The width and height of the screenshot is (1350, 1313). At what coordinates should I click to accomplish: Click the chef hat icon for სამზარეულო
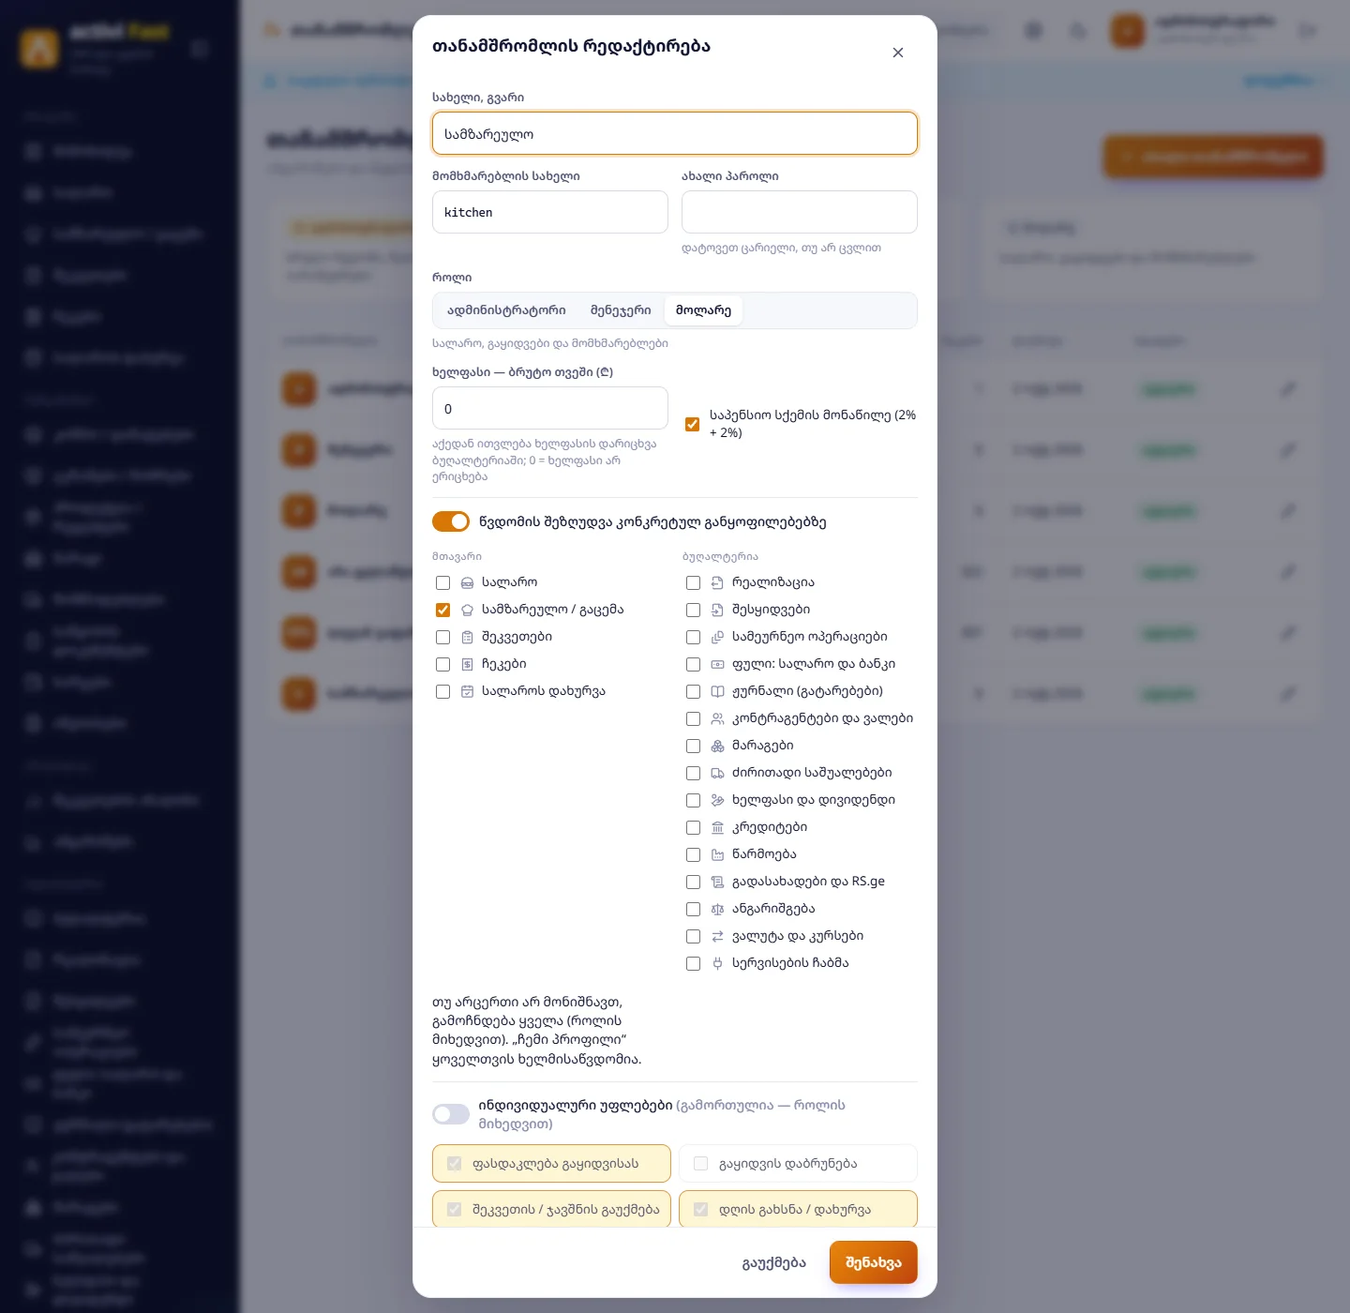point(467,610)
